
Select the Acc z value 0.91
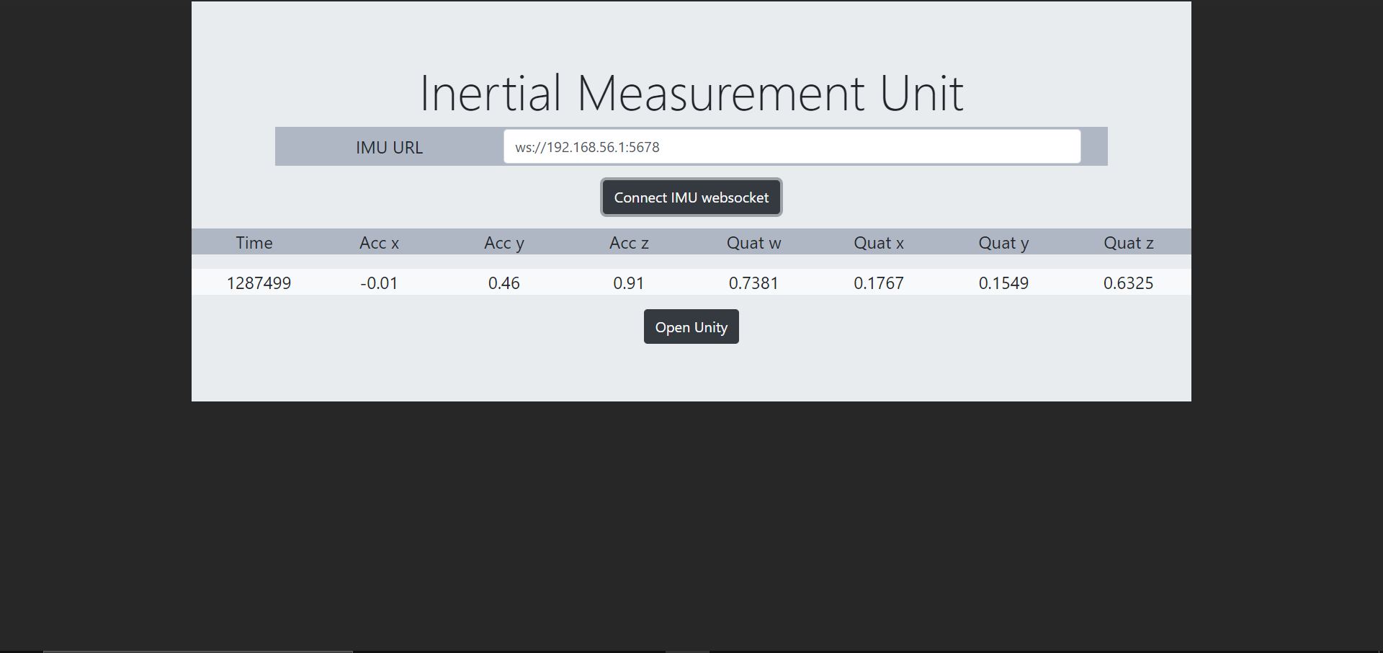[x=629, y=283]
